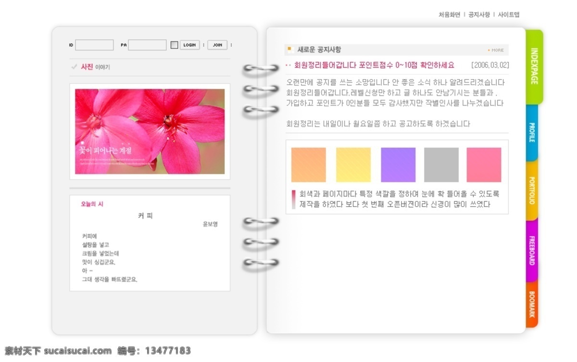Click the poem line 맛이 싱겁군요.
This screenshot has height=362, width=577.
click(99, 262)
